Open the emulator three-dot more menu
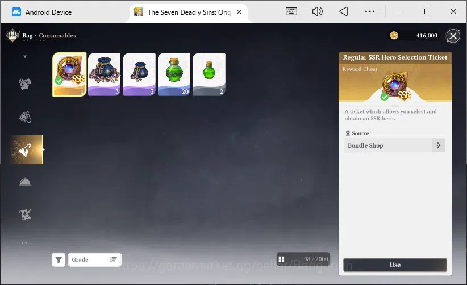This screenshot has width=467, height=285. pyautogui.click(x=370, y=11)
